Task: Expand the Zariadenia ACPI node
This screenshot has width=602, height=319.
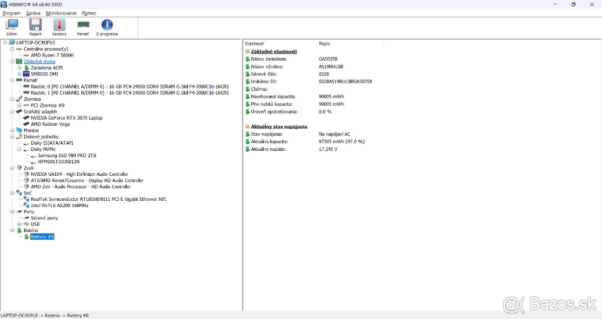Action: click(20, 68)
